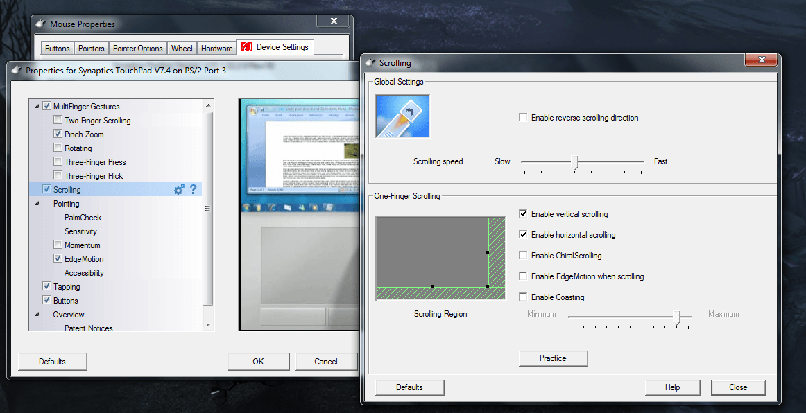
Task: Turn on Enable Coasting option
Action: coord(523,297)
